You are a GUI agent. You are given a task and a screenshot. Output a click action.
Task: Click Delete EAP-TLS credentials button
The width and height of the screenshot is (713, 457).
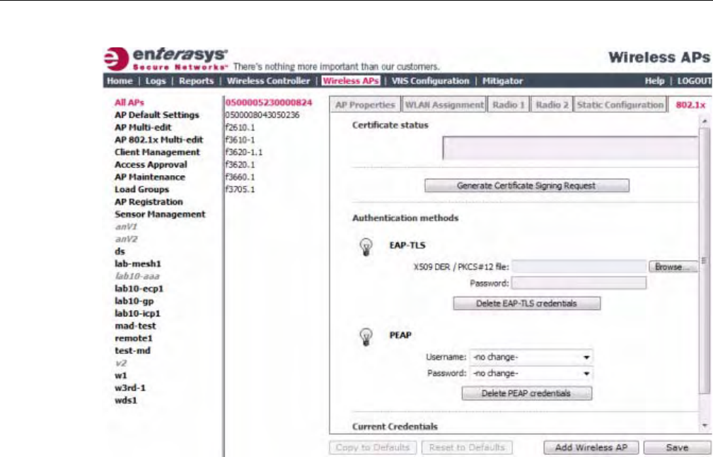click(x=526, y=304)
